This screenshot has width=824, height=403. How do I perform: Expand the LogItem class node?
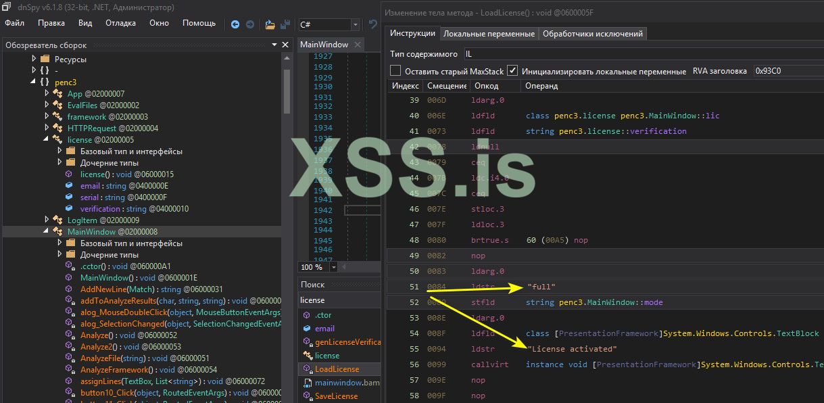[47, 220]
